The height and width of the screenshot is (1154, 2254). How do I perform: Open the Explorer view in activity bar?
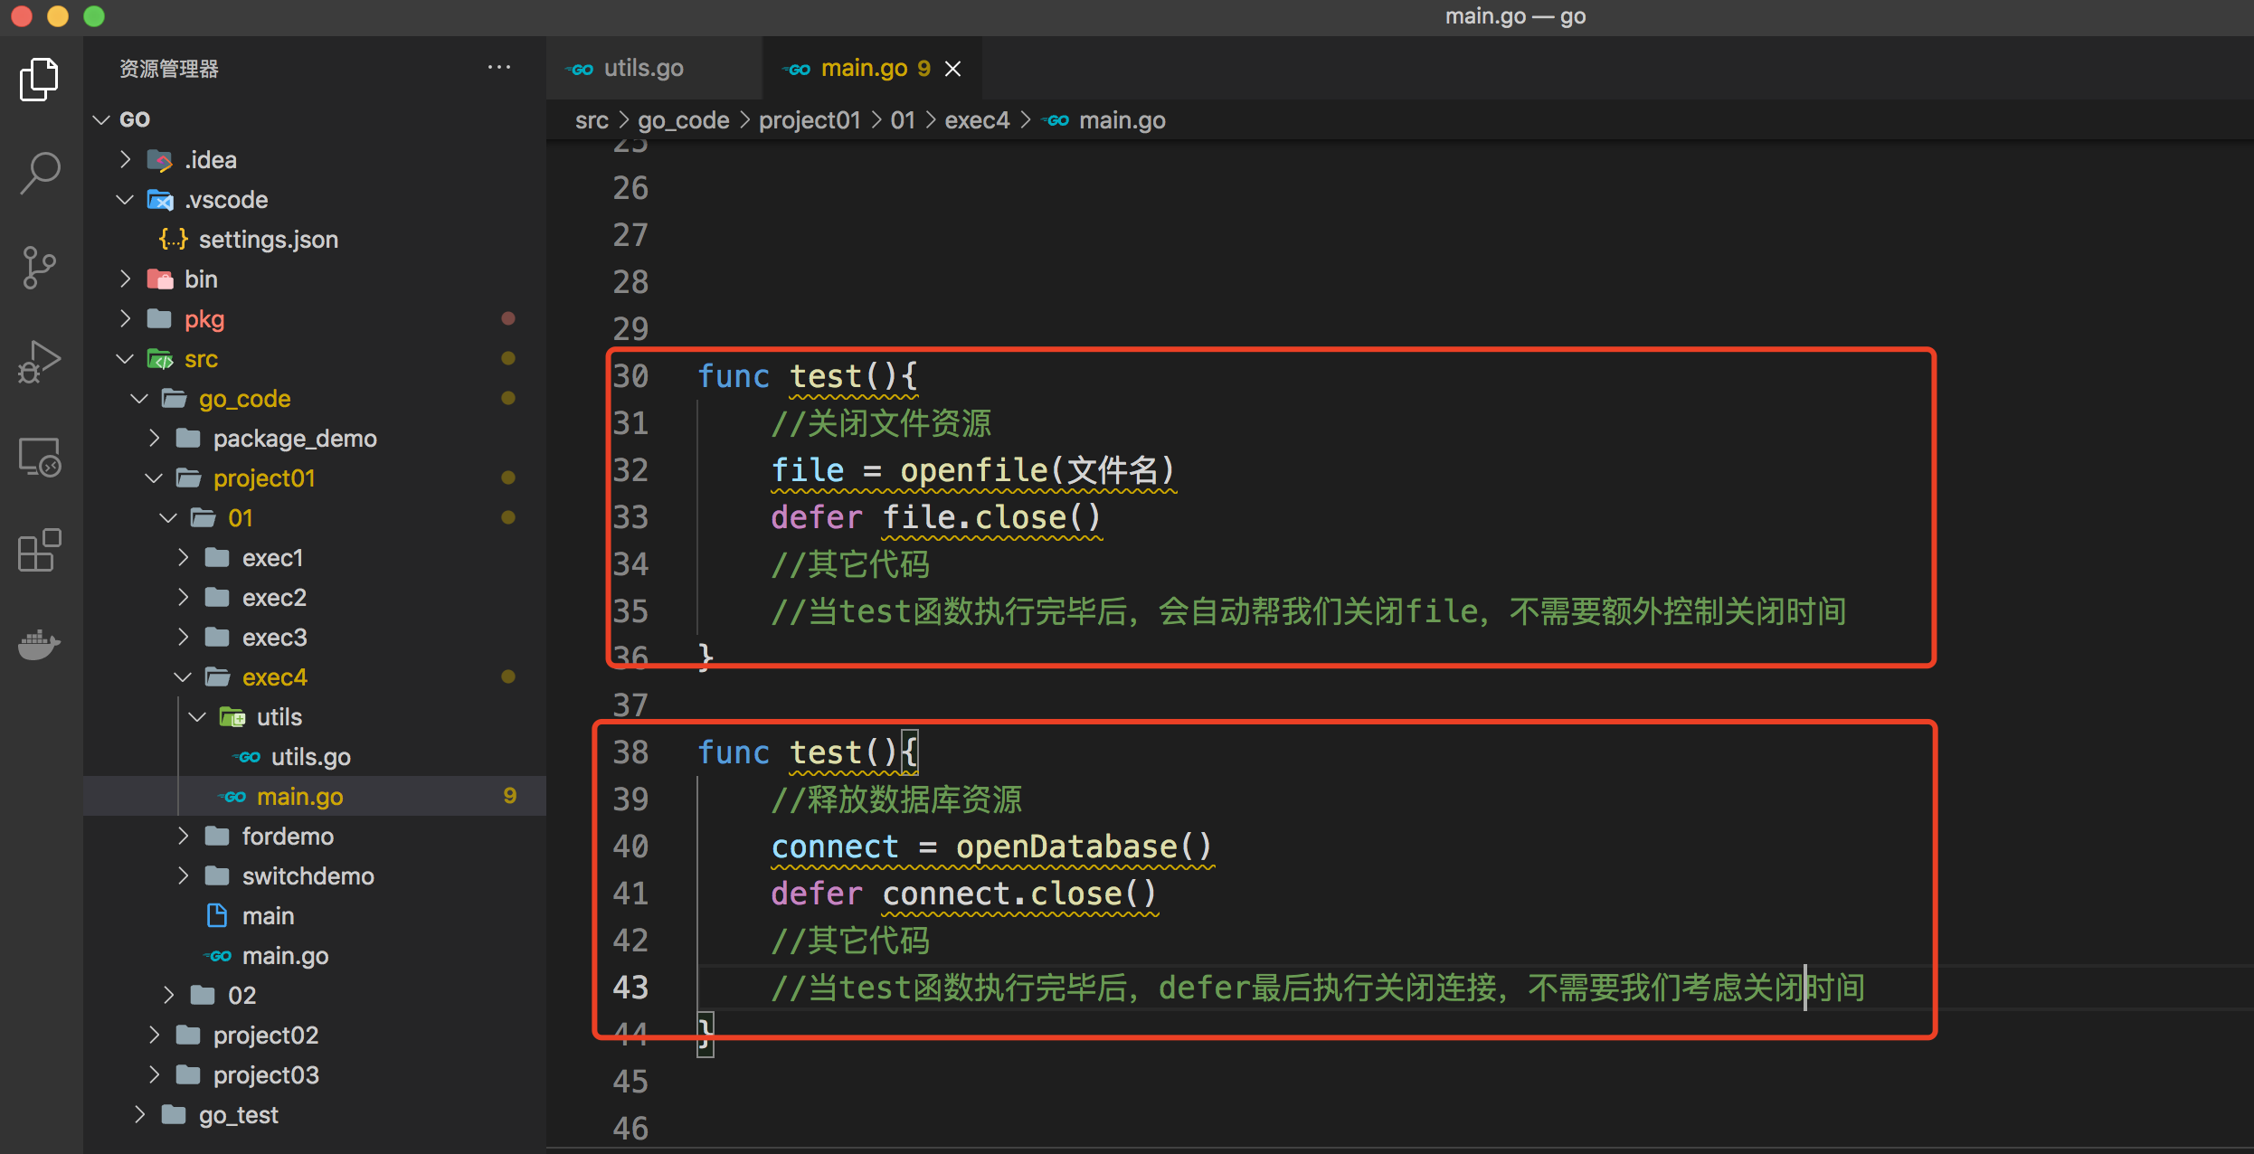[x=40, y=80]
